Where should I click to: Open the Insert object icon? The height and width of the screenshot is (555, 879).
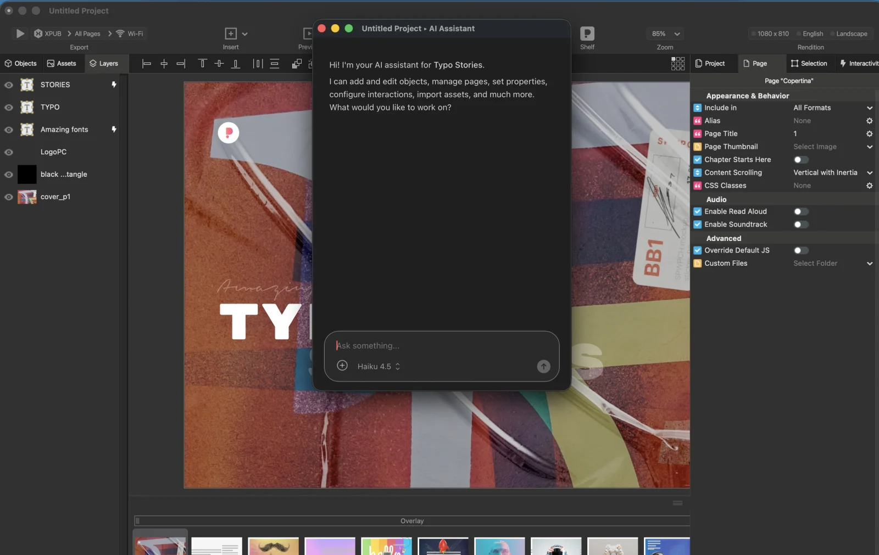pyautogui.click(x=231, y=33)
